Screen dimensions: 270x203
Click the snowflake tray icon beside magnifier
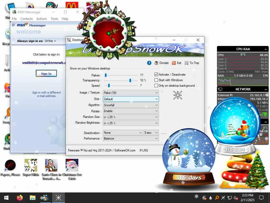pyautogui.click(x=223, y=198)
